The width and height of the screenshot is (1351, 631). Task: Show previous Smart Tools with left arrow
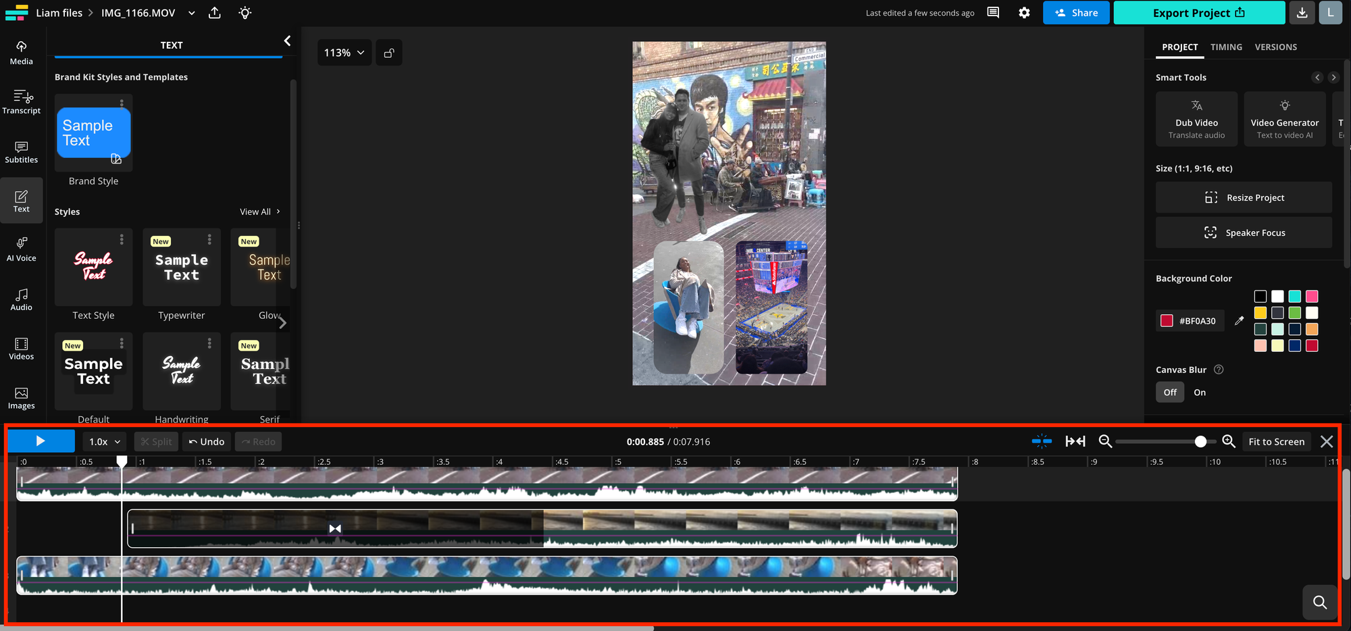coord(1317,77)
